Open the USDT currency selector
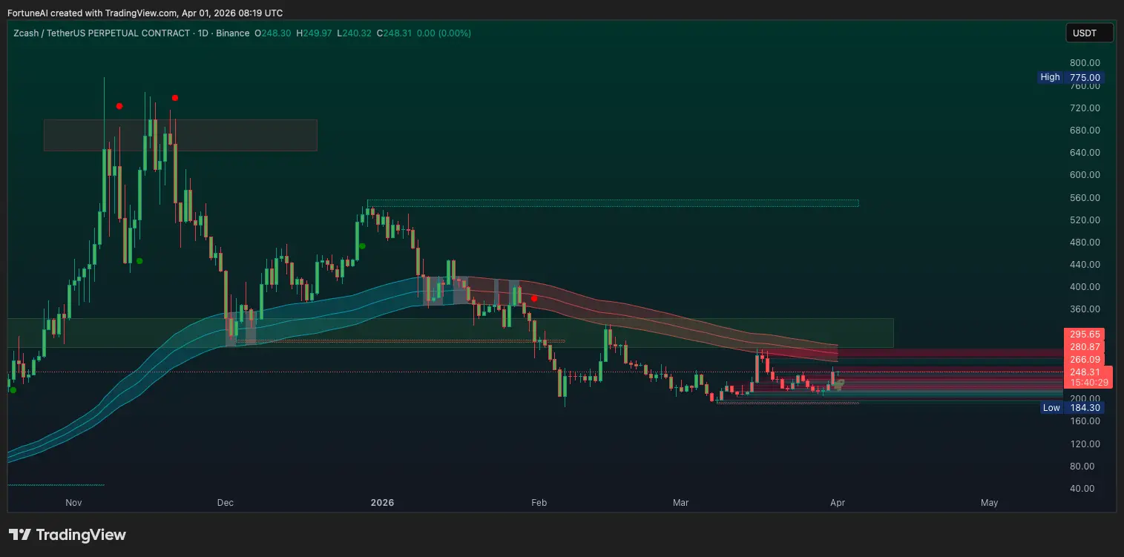Screen dimensions: 1124x557 [1090, 33]
